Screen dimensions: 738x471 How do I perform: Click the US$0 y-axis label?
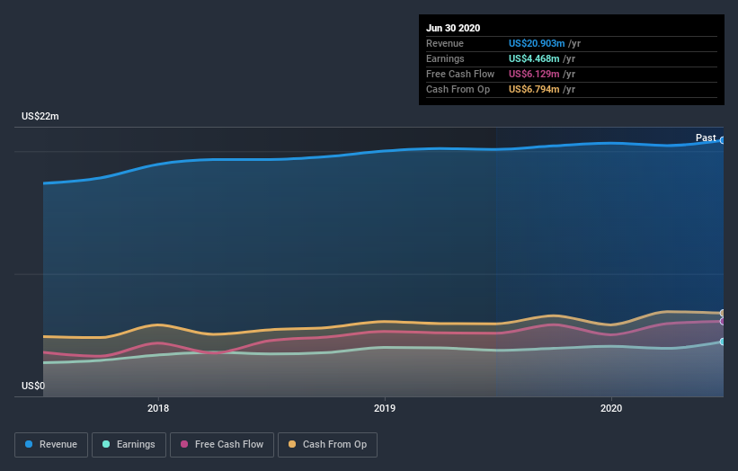point(33,386)
